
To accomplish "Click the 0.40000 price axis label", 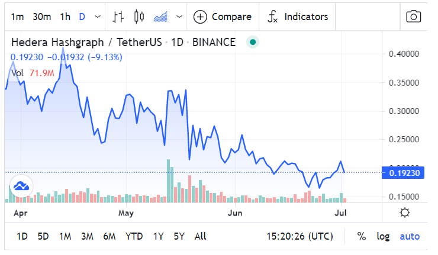I will click(404, 54).
